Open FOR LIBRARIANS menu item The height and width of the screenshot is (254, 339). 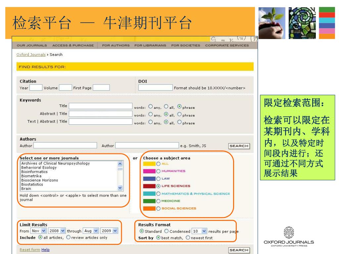(150, 45)
